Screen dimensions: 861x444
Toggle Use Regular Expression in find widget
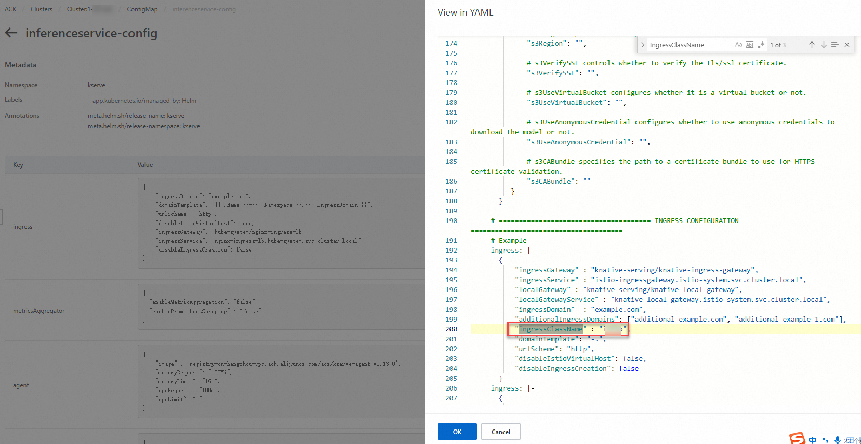click(761, 45)
